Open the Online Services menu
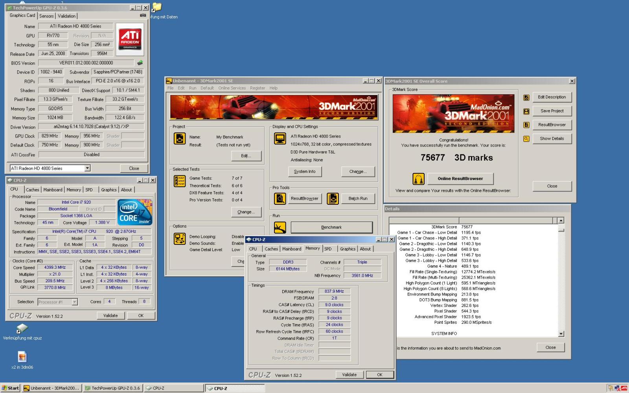 coord(232,88)
